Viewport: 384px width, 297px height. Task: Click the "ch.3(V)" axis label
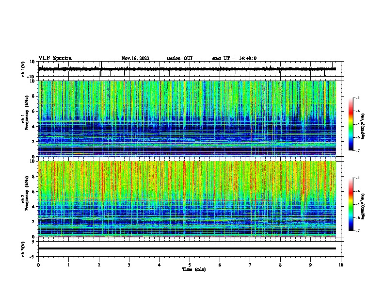coord(23,249)
